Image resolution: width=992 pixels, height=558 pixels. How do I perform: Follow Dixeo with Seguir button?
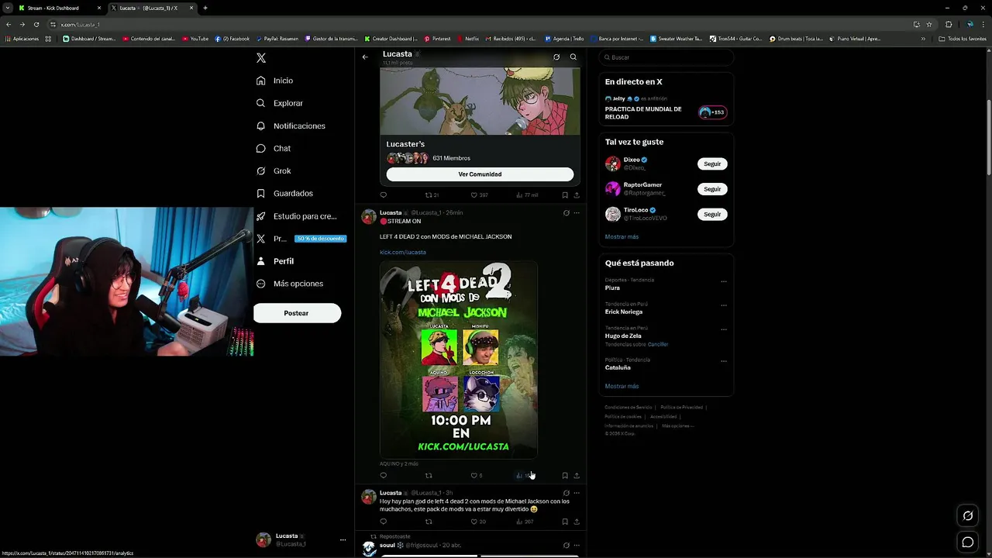(x=712, y=164)
